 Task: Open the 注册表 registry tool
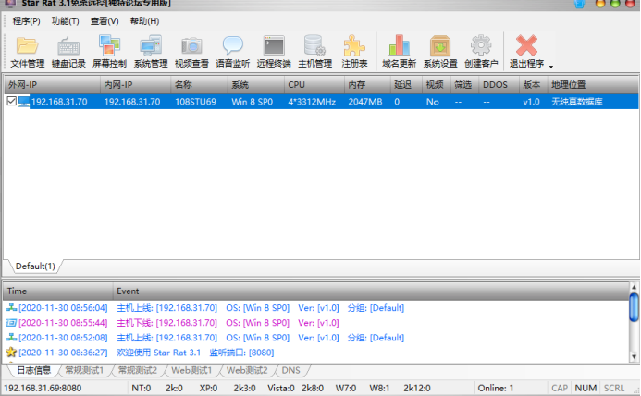(354, 52)
